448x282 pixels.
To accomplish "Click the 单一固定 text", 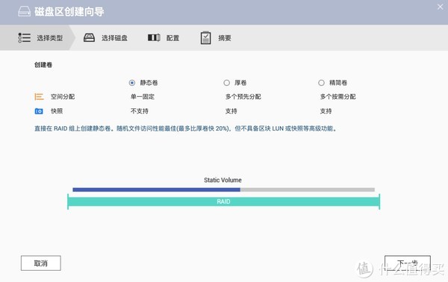I will coord(143,97).
